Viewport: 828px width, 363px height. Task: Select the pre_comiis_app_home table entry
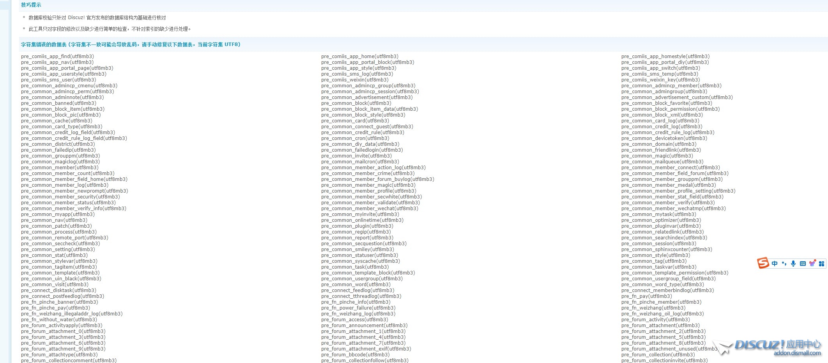pyautogui.click(x=359, y=57)
